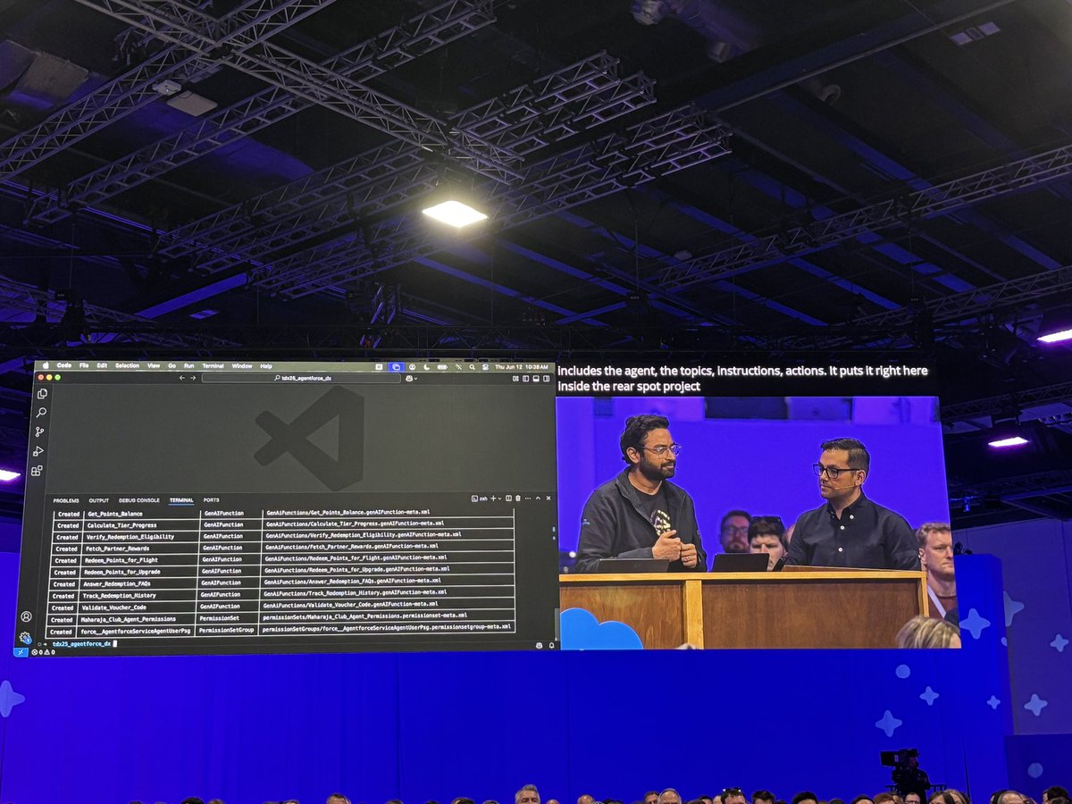1072x804 pixels.
Task: Click the moon Focus icon in menu bar
Action: click(426, 366)
